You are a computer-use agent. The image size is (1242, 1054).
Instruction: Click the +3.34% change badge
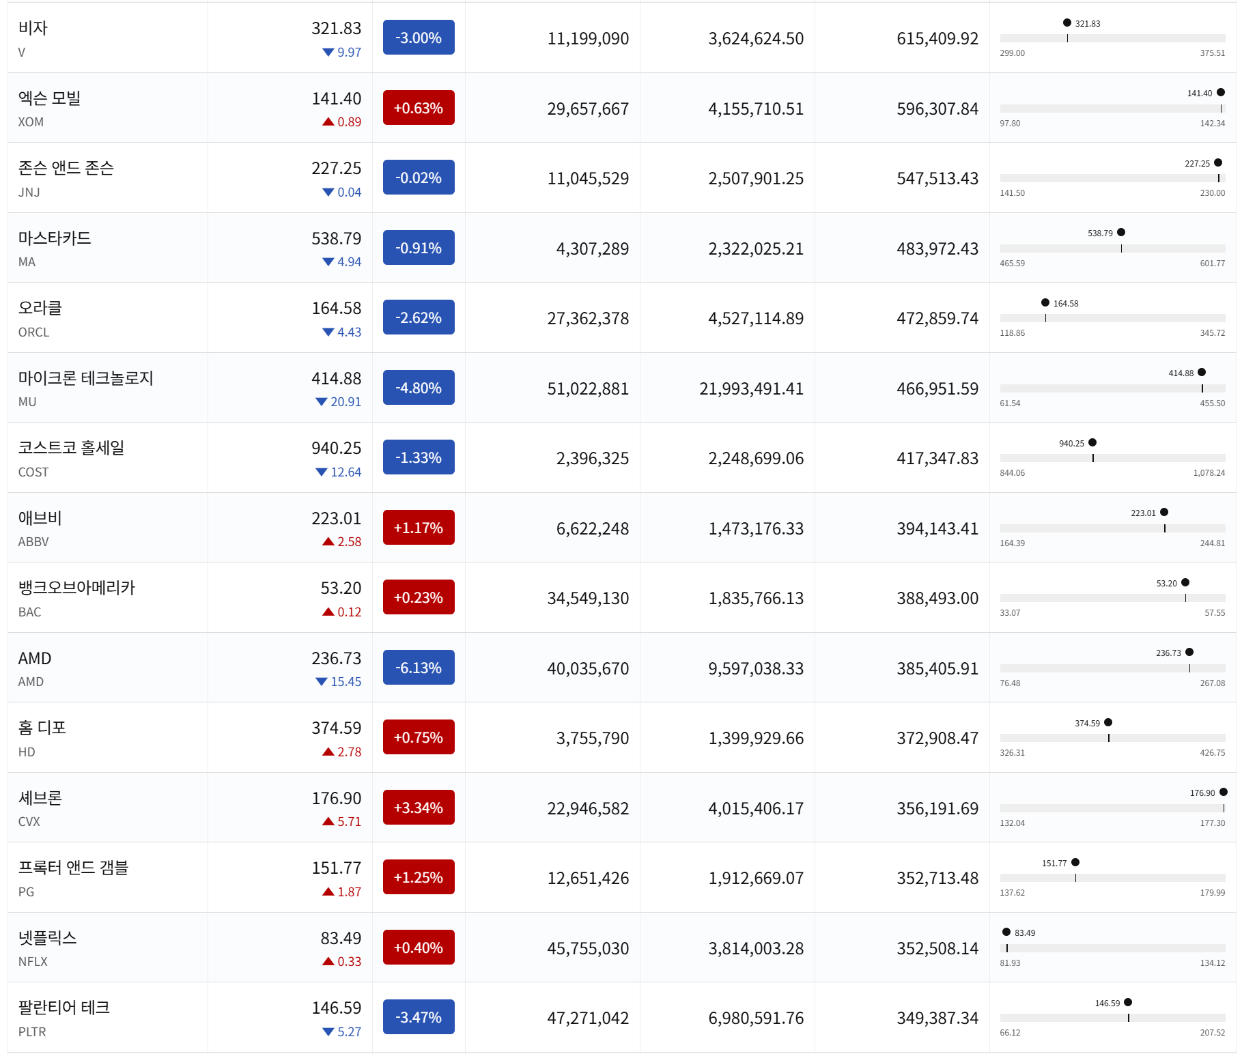pyautogui.click(x=419, y=808)
